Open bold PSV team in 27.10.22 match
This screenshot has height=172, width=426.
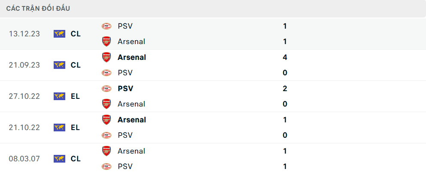(x=125, y=89)
